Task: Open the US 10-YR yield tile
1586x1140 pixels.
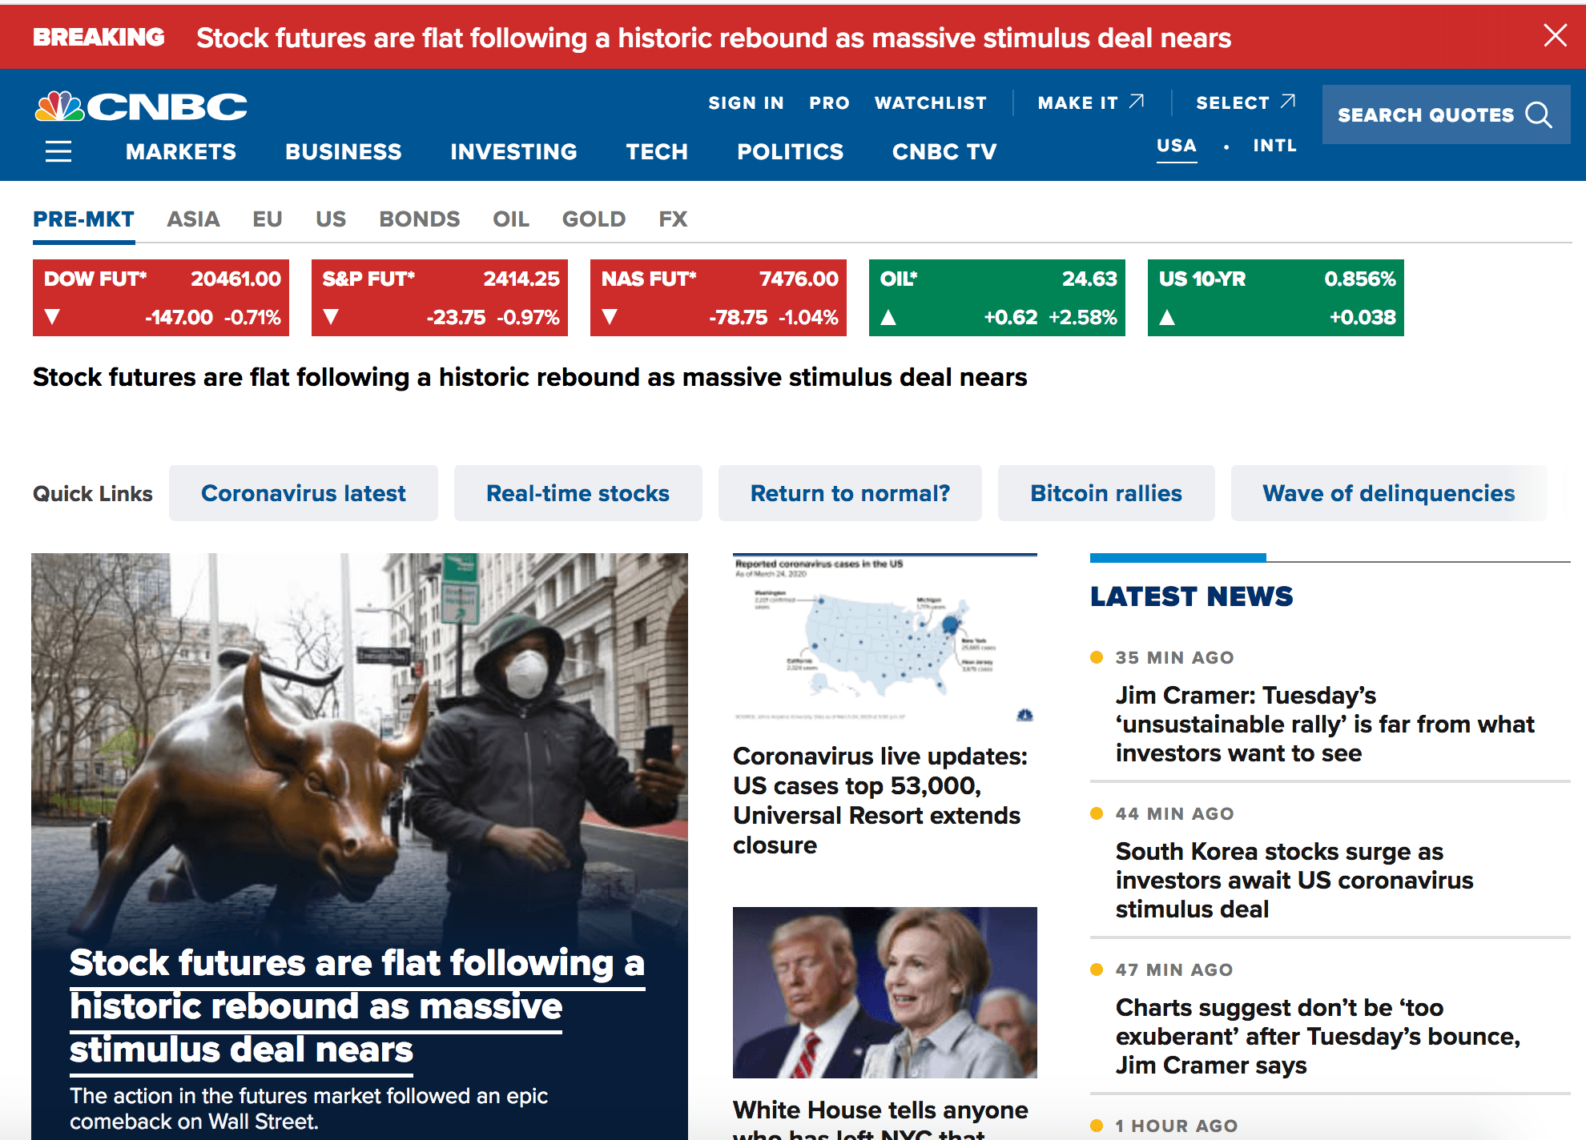Action: pos(1275,298)
